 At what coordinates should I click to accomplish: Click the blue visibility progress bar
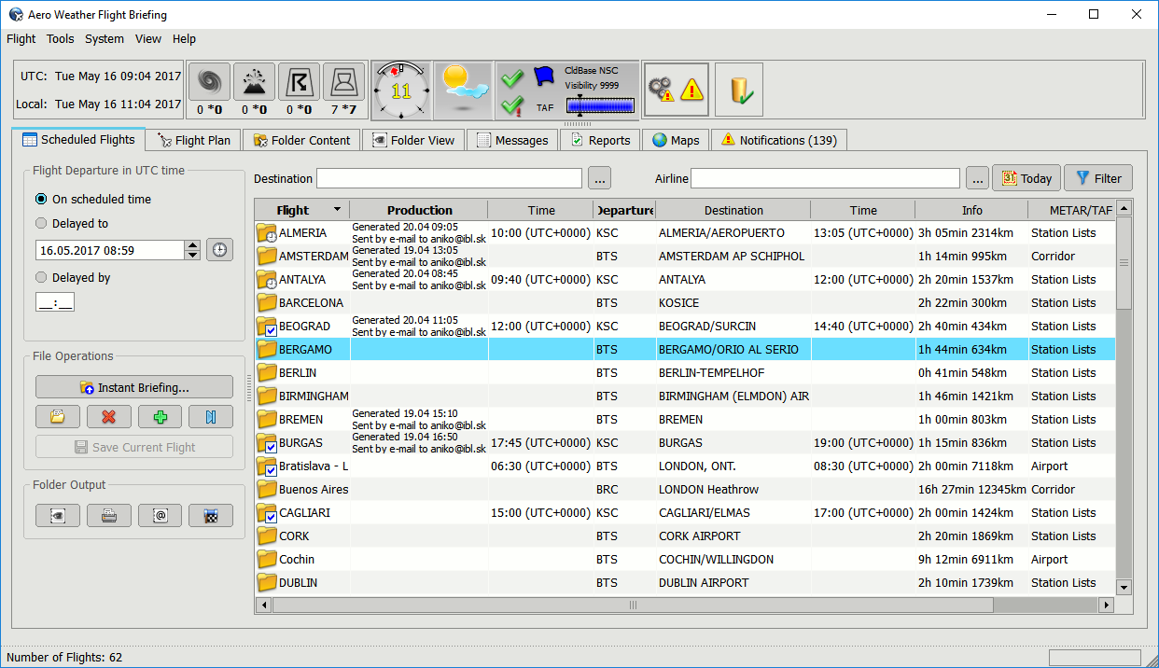coord(599,106)
